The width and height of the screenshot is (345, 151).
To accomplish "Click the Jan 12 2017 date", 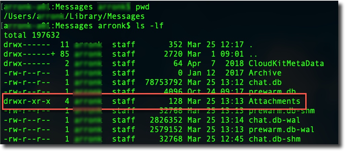I will [216, 73].
